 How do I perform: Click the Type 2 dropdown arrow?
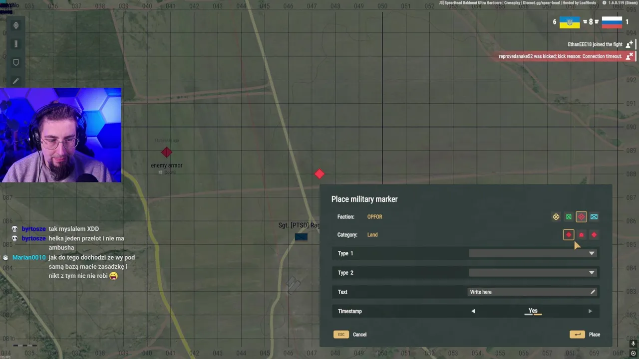pos(592,273)
